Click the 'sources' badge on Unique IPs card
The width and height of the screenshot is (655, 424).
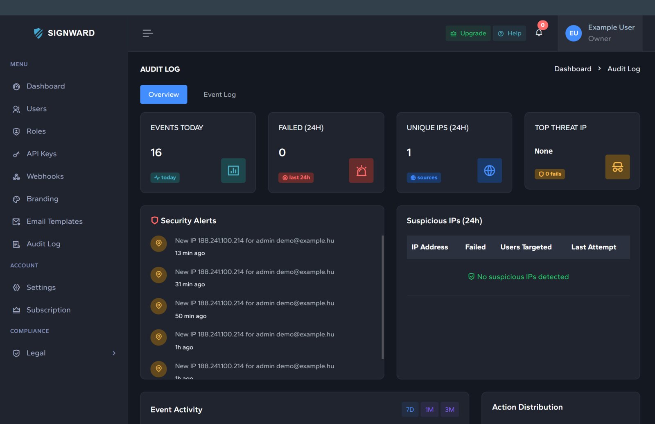tap(424, 177)
